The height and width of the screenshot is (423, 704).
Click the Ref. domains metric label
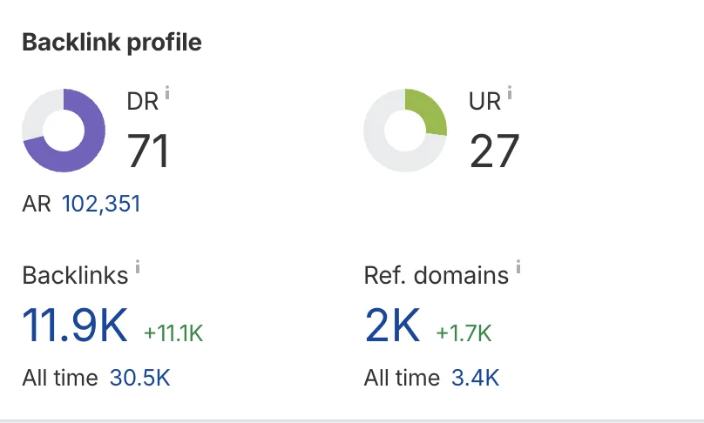pyautogui.click(x=437, y=276)
